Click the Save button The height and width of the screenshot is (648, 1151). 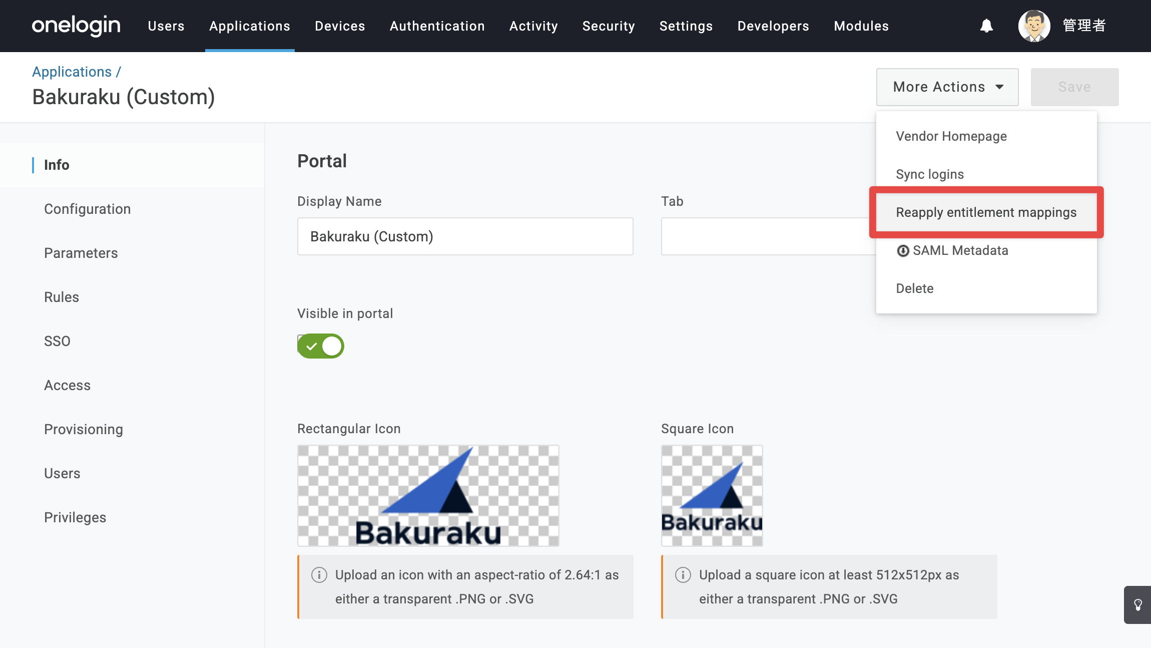point(1074,87)
